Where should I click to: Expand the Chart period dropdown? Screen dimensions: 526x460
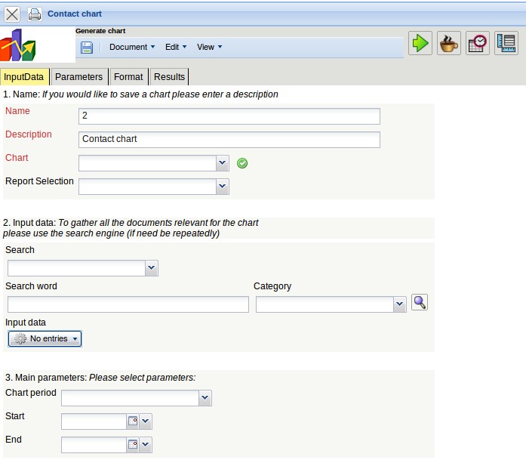[205, 398]
